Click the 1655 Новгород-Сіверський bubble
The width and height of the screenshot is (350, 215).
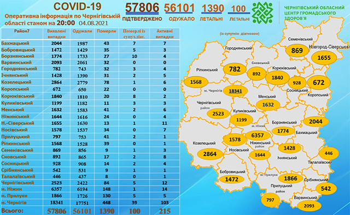324,58
